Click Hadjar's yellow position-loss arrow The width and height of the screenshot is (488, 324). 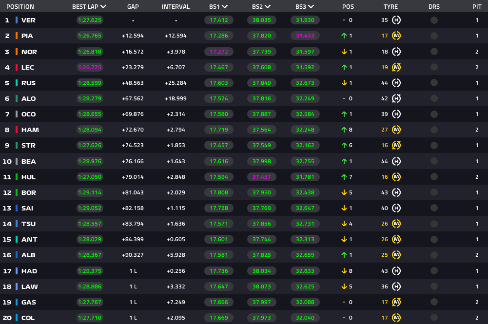344,271
